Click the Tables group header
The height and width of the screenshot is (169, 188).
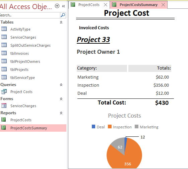coord(7,22)
